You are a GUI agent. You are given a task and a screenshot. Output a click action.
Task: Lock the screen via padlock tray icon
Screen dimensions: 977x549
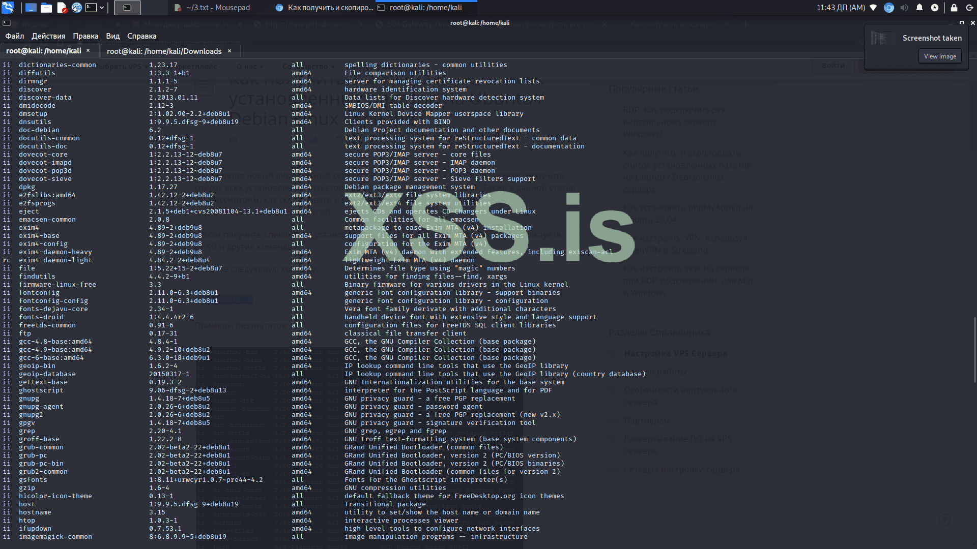point(955,8)
